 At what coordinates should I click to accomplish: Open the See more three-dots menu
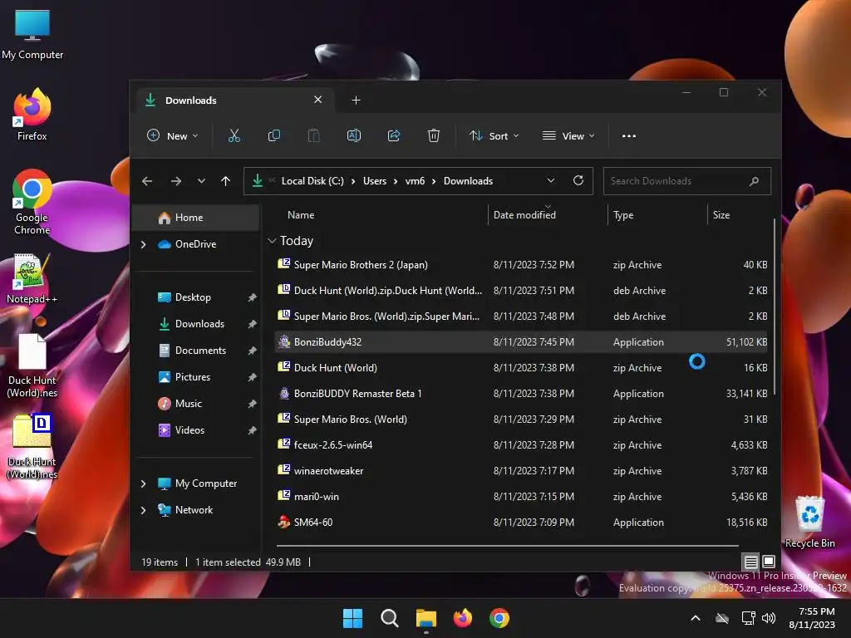click(x=629, y=135)
